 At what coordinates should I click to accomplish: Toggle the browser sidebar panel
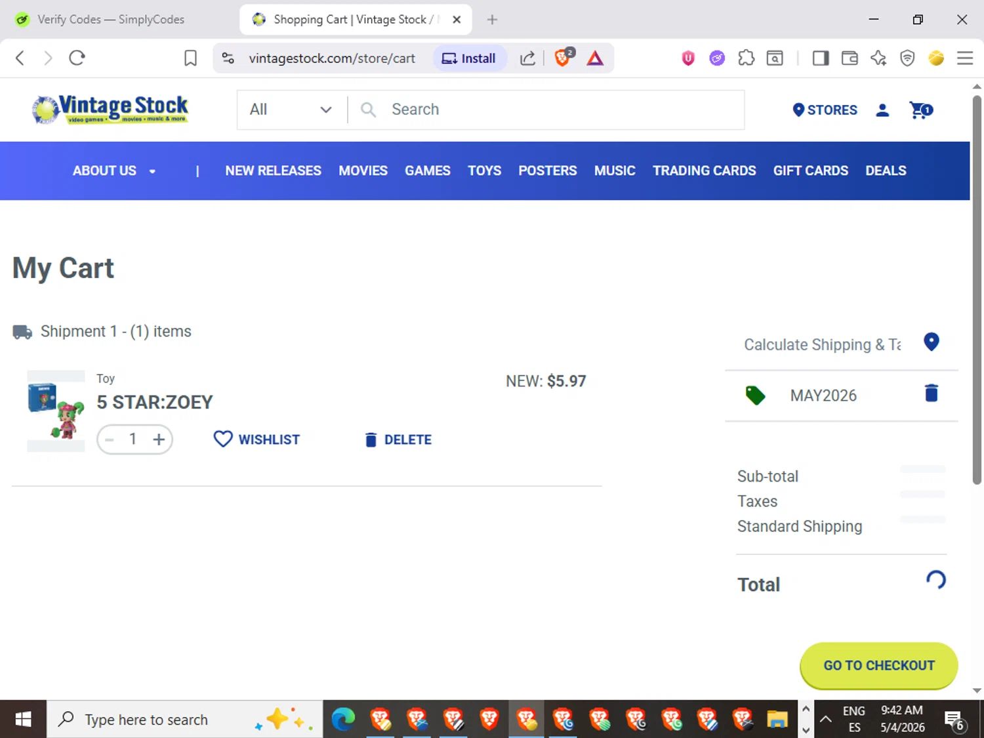[821, 58]
